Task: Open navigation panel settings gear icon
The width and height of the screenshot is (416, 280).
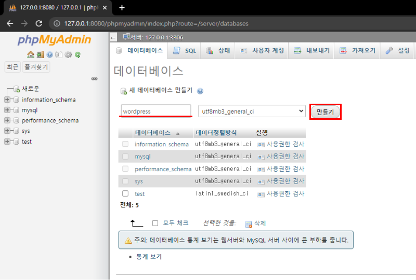Action: [68, 54]
